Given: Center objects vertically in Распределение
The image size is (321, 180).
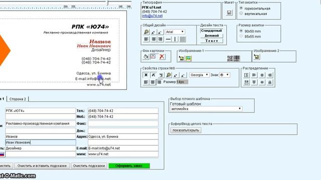Looking at the screenshot, I should 262,82.
